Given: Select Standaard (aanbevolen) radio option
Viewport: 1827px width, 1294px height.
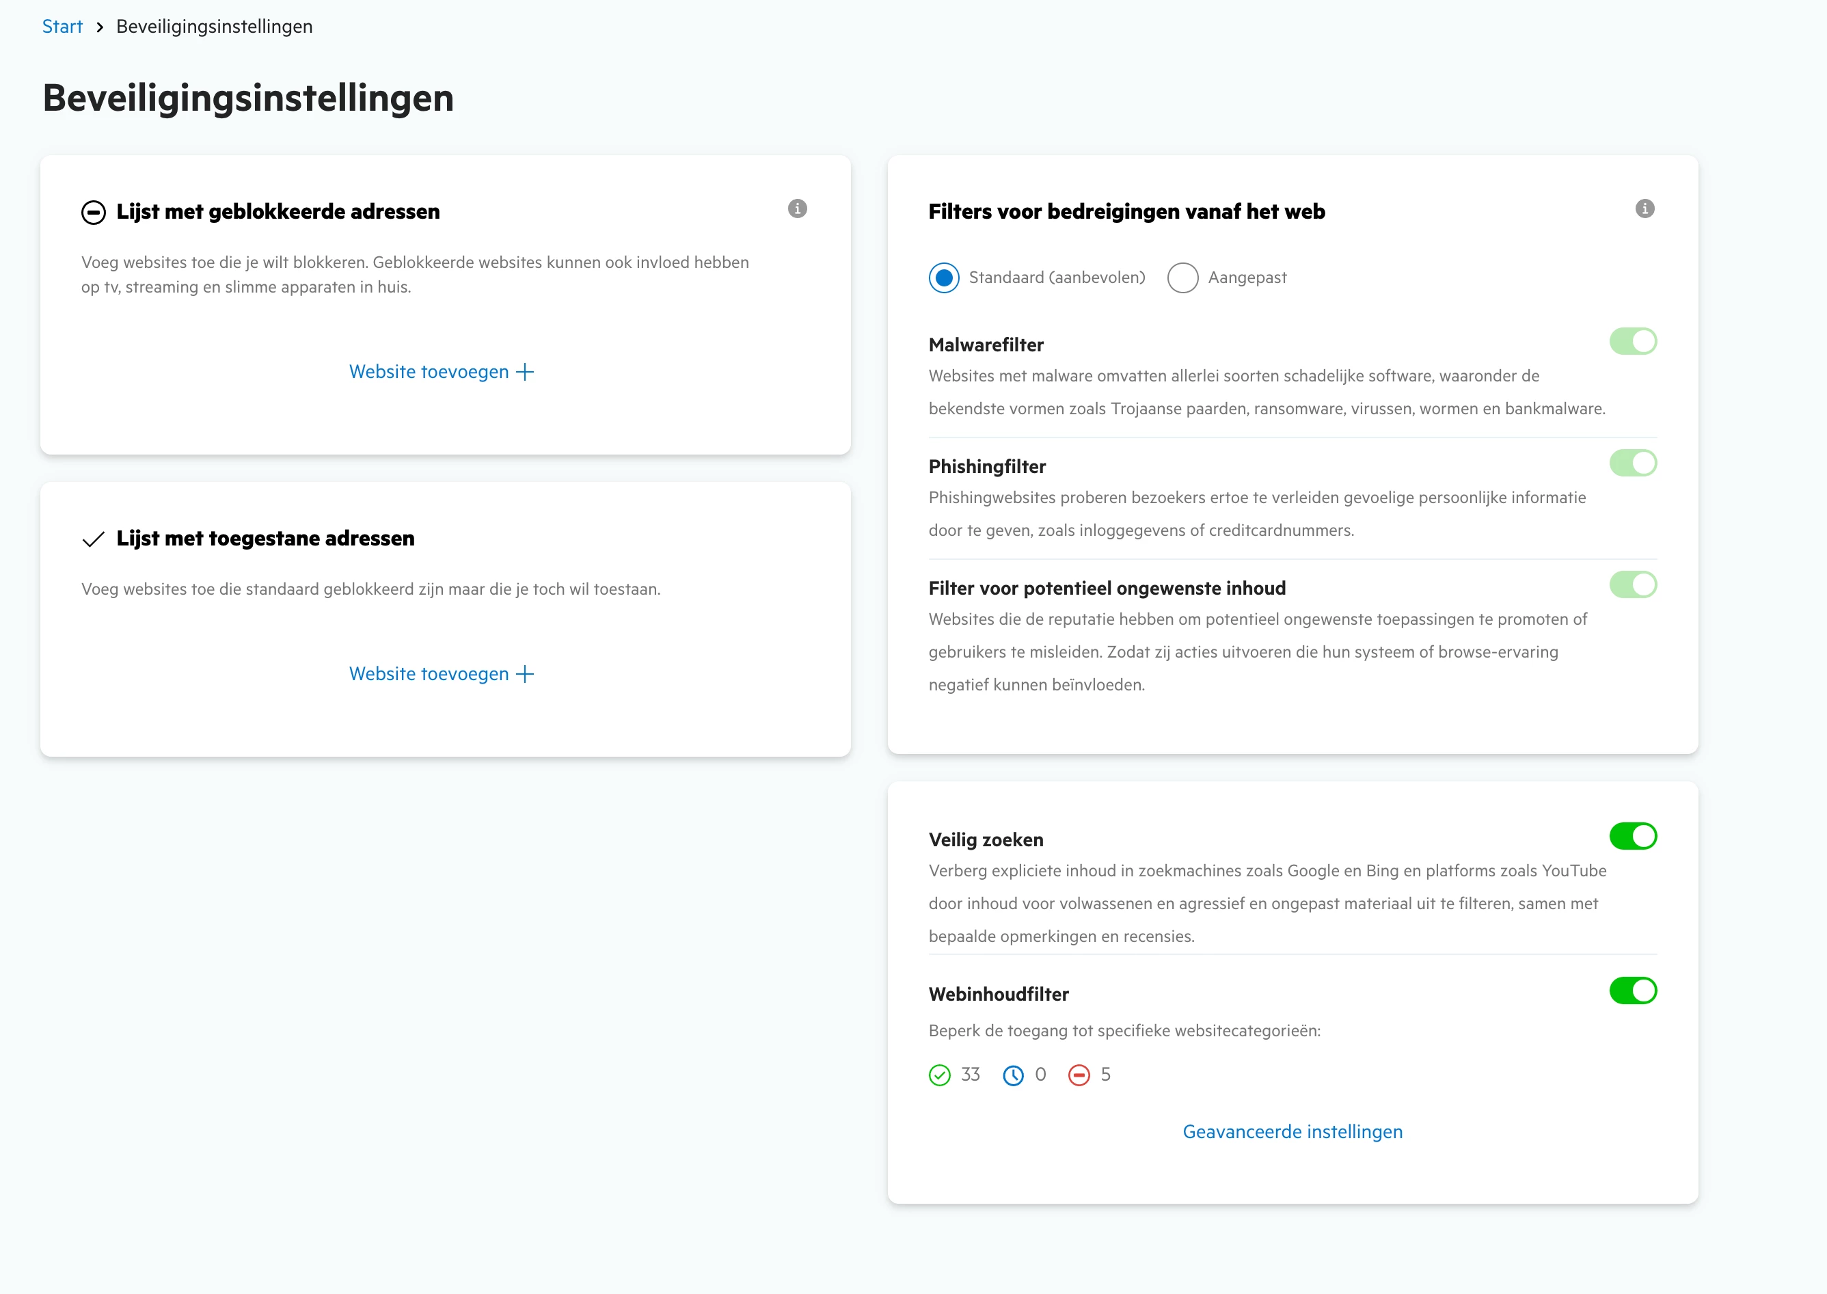Looking at the screenshot, I should coord(943,278).
